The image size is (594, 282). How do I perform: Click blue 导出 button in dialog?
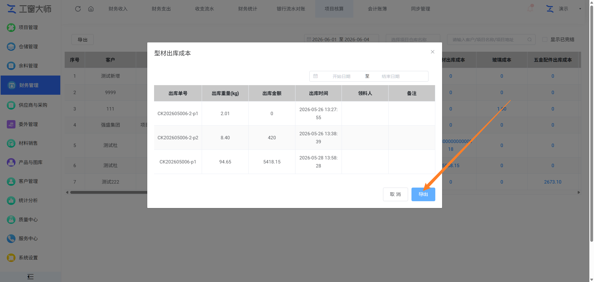pos(423,194)
